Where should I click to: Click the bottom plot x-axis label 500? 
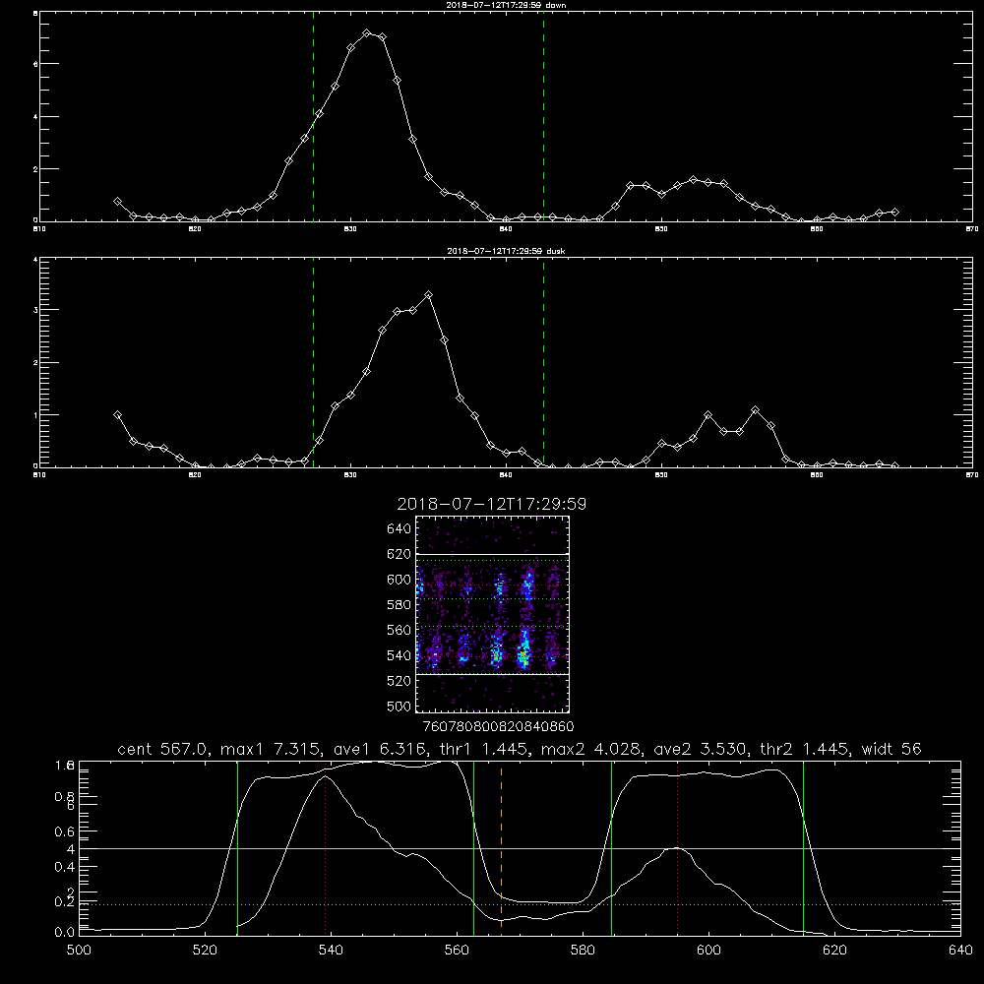pos(79,951)
